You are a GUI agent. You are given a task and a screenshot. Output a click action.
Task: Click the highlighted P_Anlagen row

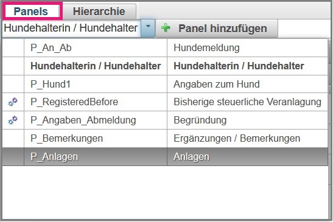165,157
